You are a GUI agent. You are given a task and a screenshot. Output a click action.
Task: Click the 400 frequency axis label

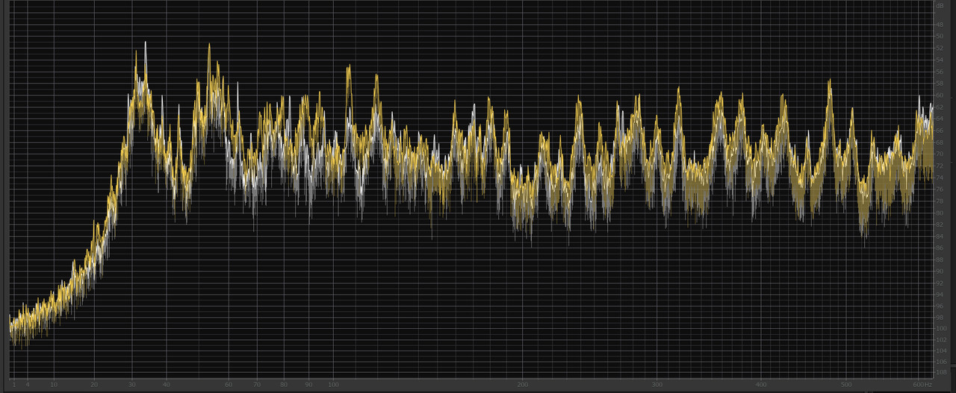[760, 385]
